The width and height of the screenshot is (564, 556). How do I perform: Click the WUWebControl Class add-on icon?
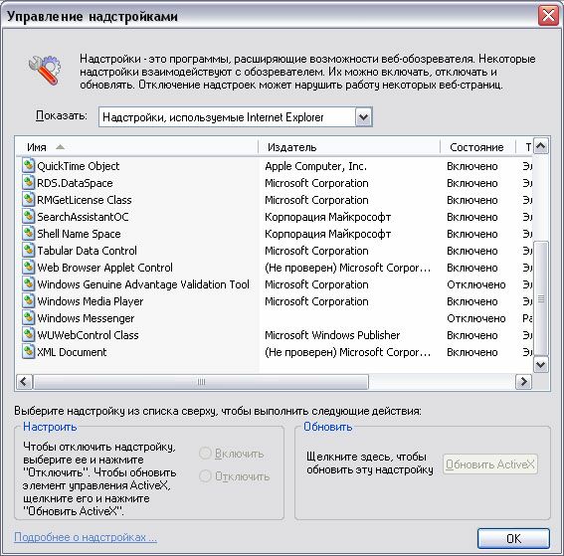[28, 335]
